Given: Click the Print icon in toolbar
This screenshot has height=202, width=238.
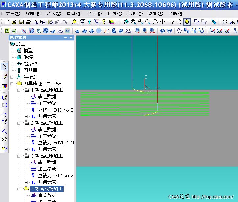Looking at the screenshot, I should [x=28, y=22].
